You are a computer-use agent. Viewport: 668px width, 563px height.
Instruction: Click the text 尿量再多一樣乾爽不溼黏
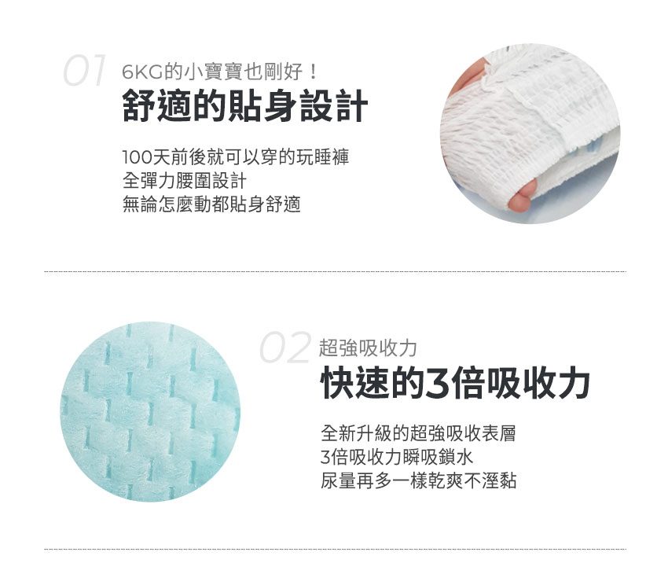tap(418, 480)
